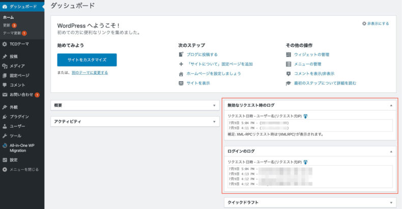402x209 pixels.
Task: Click the monitor icon beside サイトを表示
Action: pyautogui.click(x=181, y=83)
